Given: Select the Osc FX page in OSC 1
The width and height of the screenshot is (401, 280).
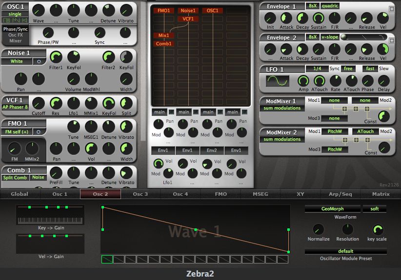Looking at the screenshot, I should coord(15,35).
